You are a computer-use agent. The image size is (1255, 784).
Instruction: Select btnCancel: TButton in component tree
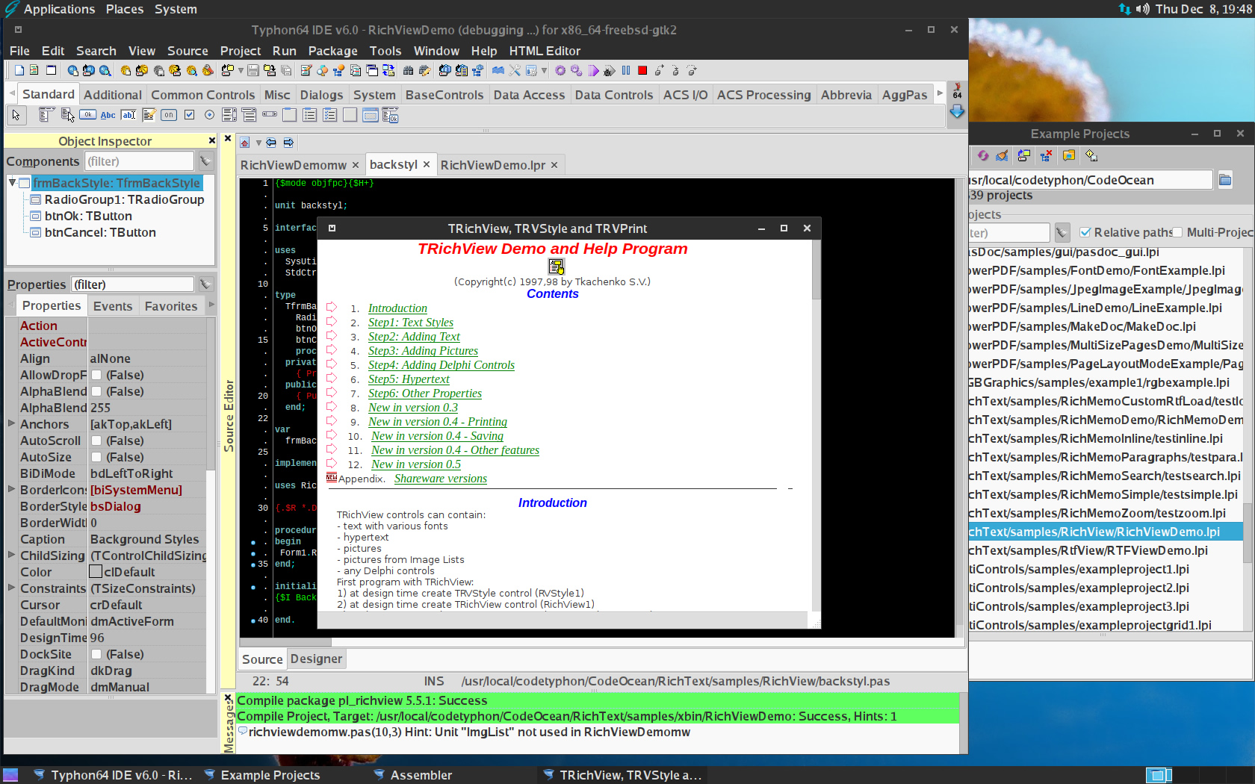pos(100,232)
